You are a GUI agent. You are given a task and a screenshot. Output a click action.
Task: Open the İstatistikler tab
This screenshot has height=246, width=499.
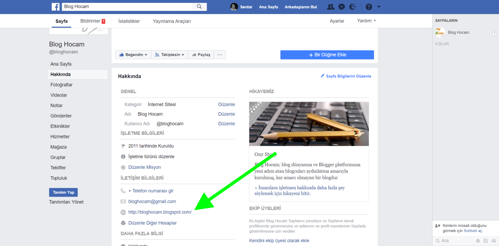(129, 21)
